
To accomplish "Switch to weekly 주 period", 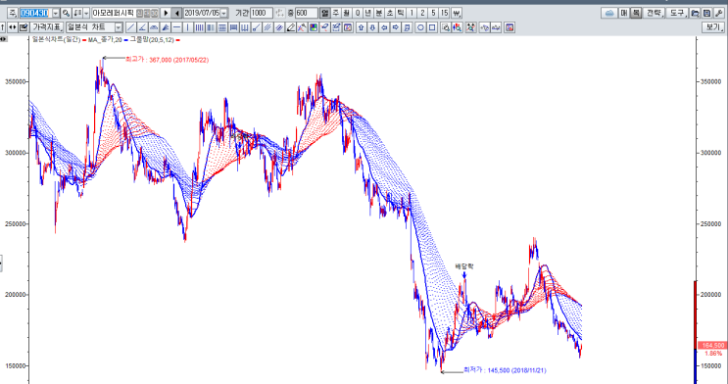I will [335, 13].
